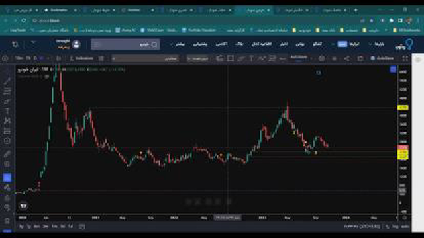Open the dropdown chevron in the site header
The image size is (424, 238).
click(33, 42)
